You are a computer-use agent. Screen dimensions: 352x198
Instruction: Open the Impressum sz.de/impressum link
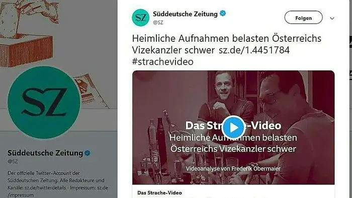[x=58, y=191]
